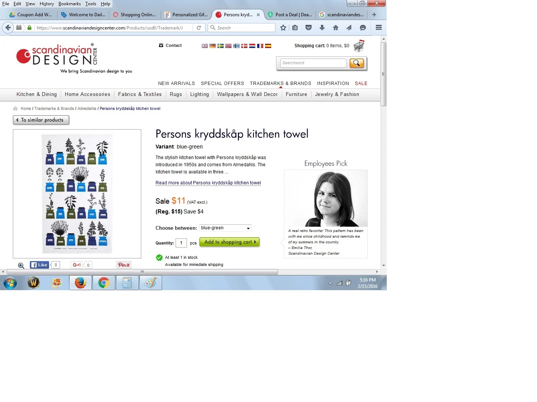The width and height of the screenshot is (537, 402).
Task: Select the German flag language option
Action: 213,46
